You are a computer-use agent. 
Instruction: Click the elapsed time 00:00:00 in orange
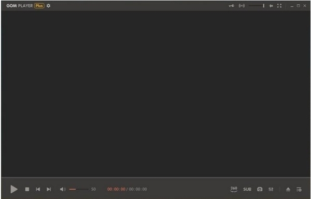(x=117, y=189)
